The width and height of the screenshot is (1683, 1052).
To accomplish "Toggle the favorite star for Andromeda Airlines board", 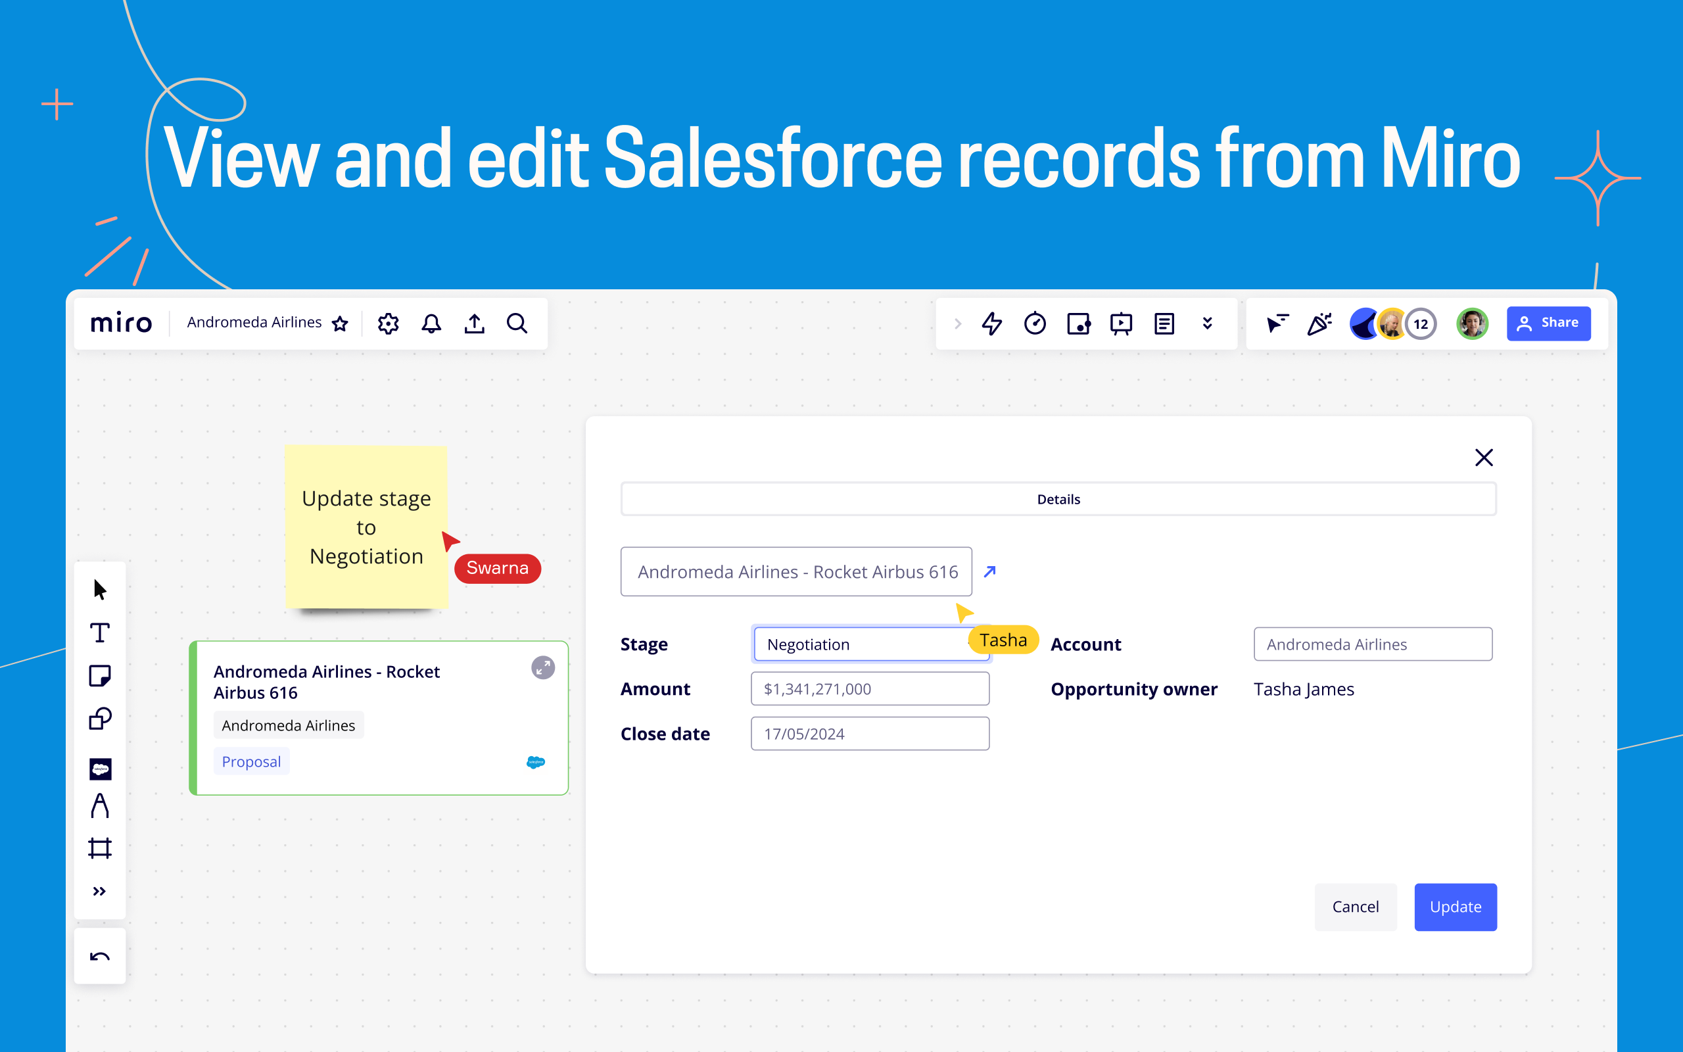I will [340, 323].
